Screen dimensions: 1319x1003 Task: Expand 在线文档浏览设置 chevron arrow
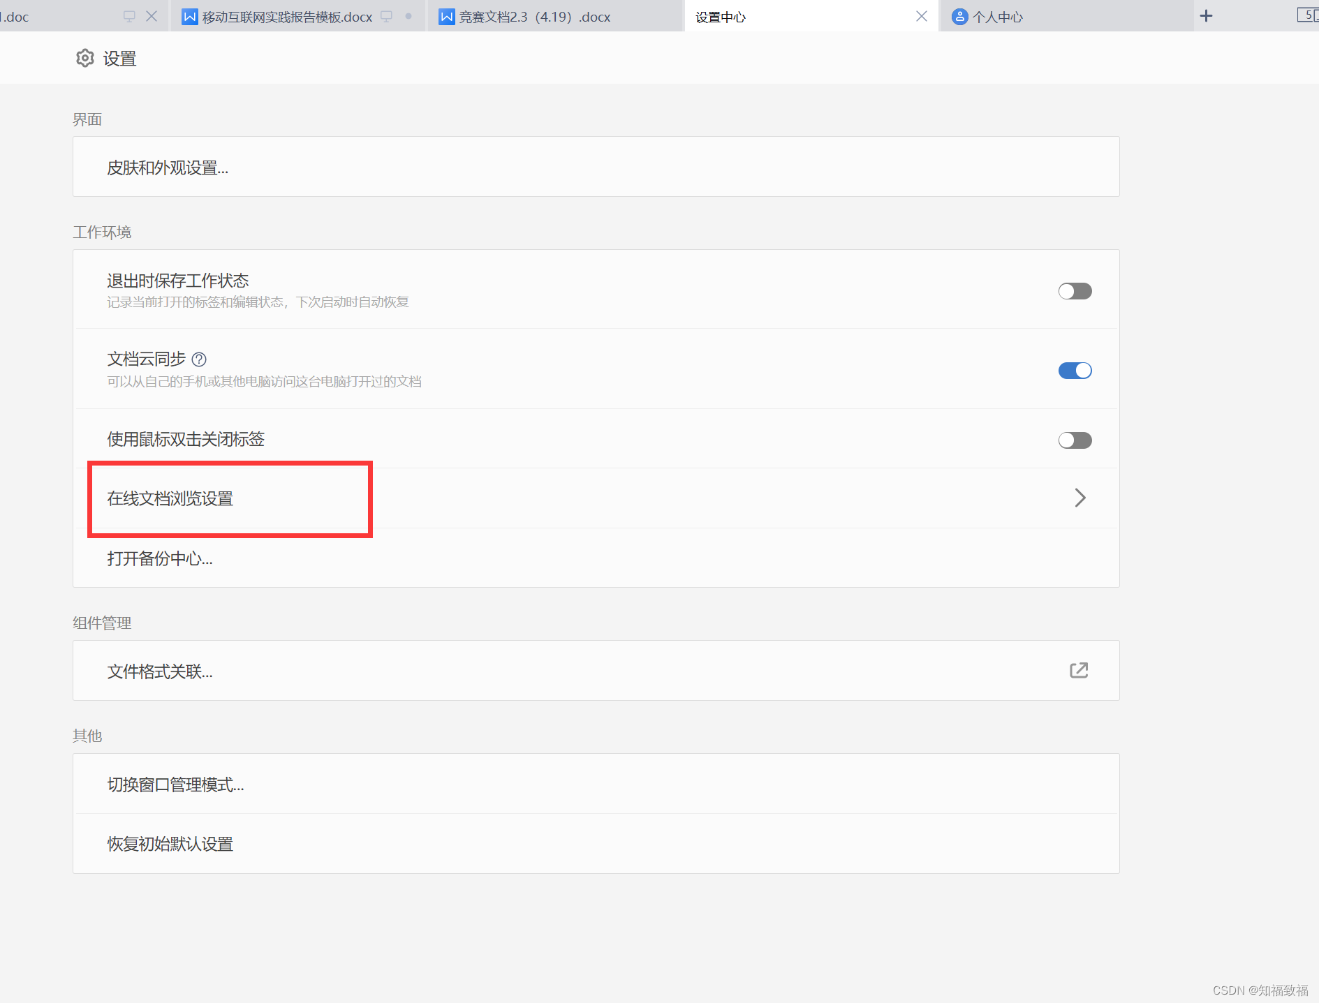1079,498
